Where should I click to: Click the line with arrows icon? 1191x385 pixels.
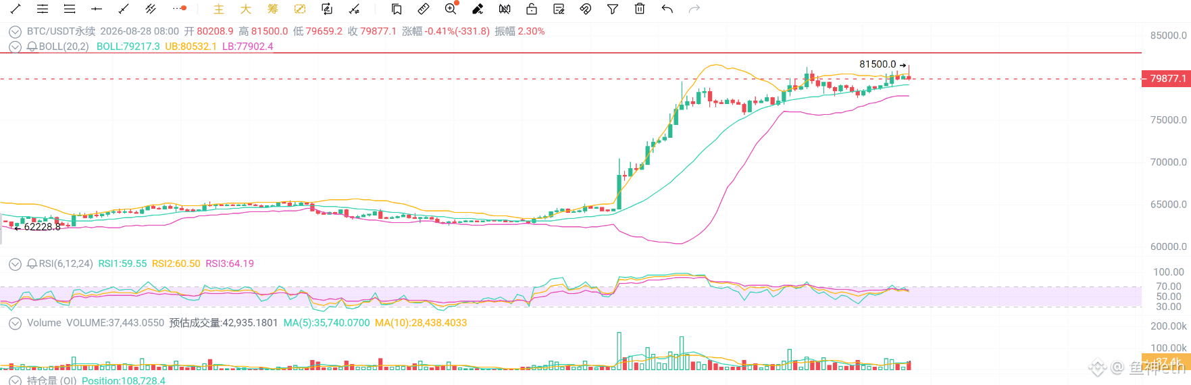(353, 9)
